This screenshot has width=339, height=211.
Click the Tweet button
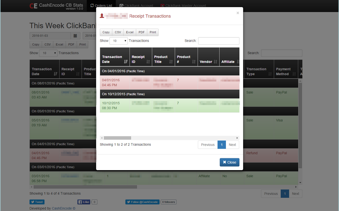pos(37,202)
